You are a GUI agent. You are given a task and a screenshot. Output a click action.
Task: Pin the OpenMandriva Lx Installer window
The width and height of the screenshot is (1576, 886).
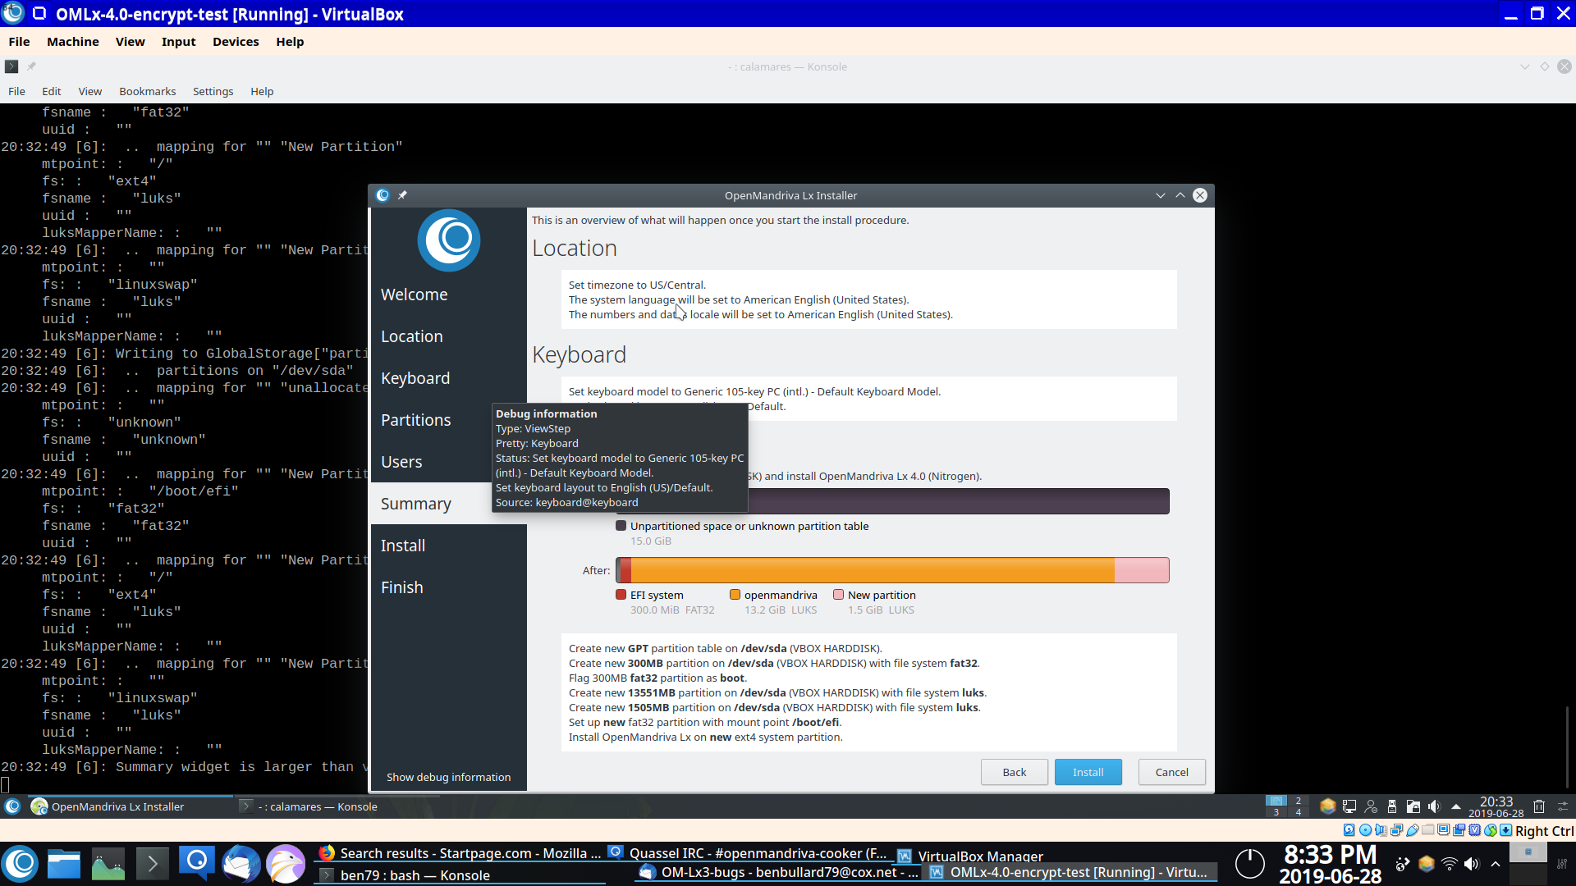click(402, 195)
